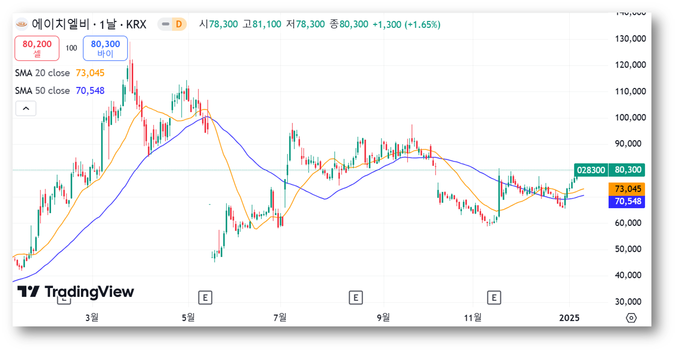Click the 80,200 셀 sell button
The height and width of the screenshot is (352, 677).
click(x=37, y=48)
